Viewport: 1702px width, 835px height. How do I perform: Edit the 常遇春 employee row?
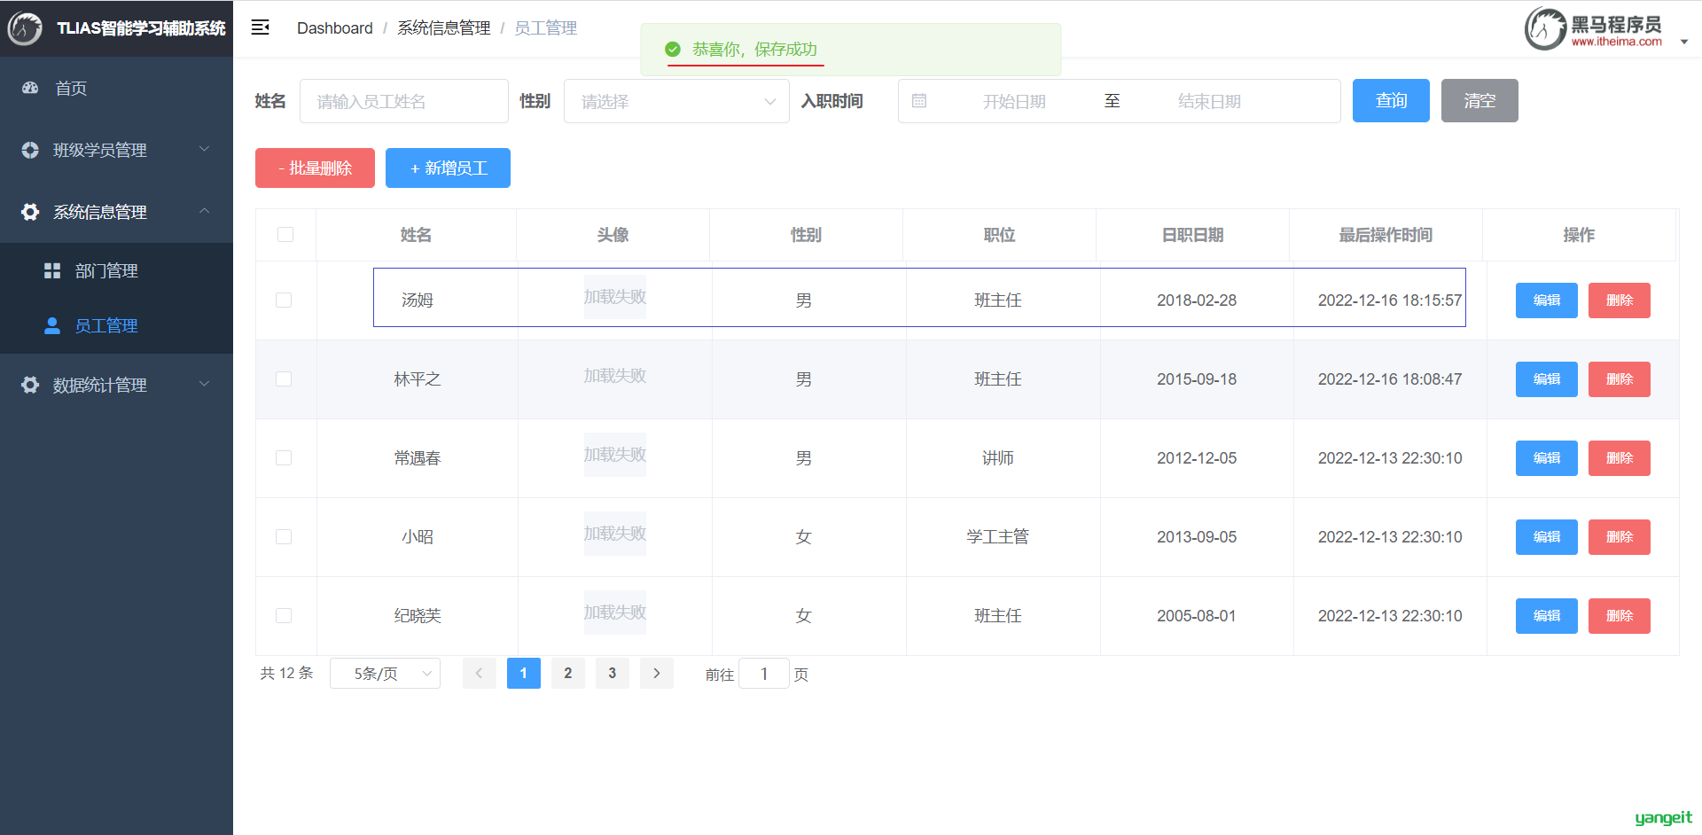click(x=1547, y=458)
